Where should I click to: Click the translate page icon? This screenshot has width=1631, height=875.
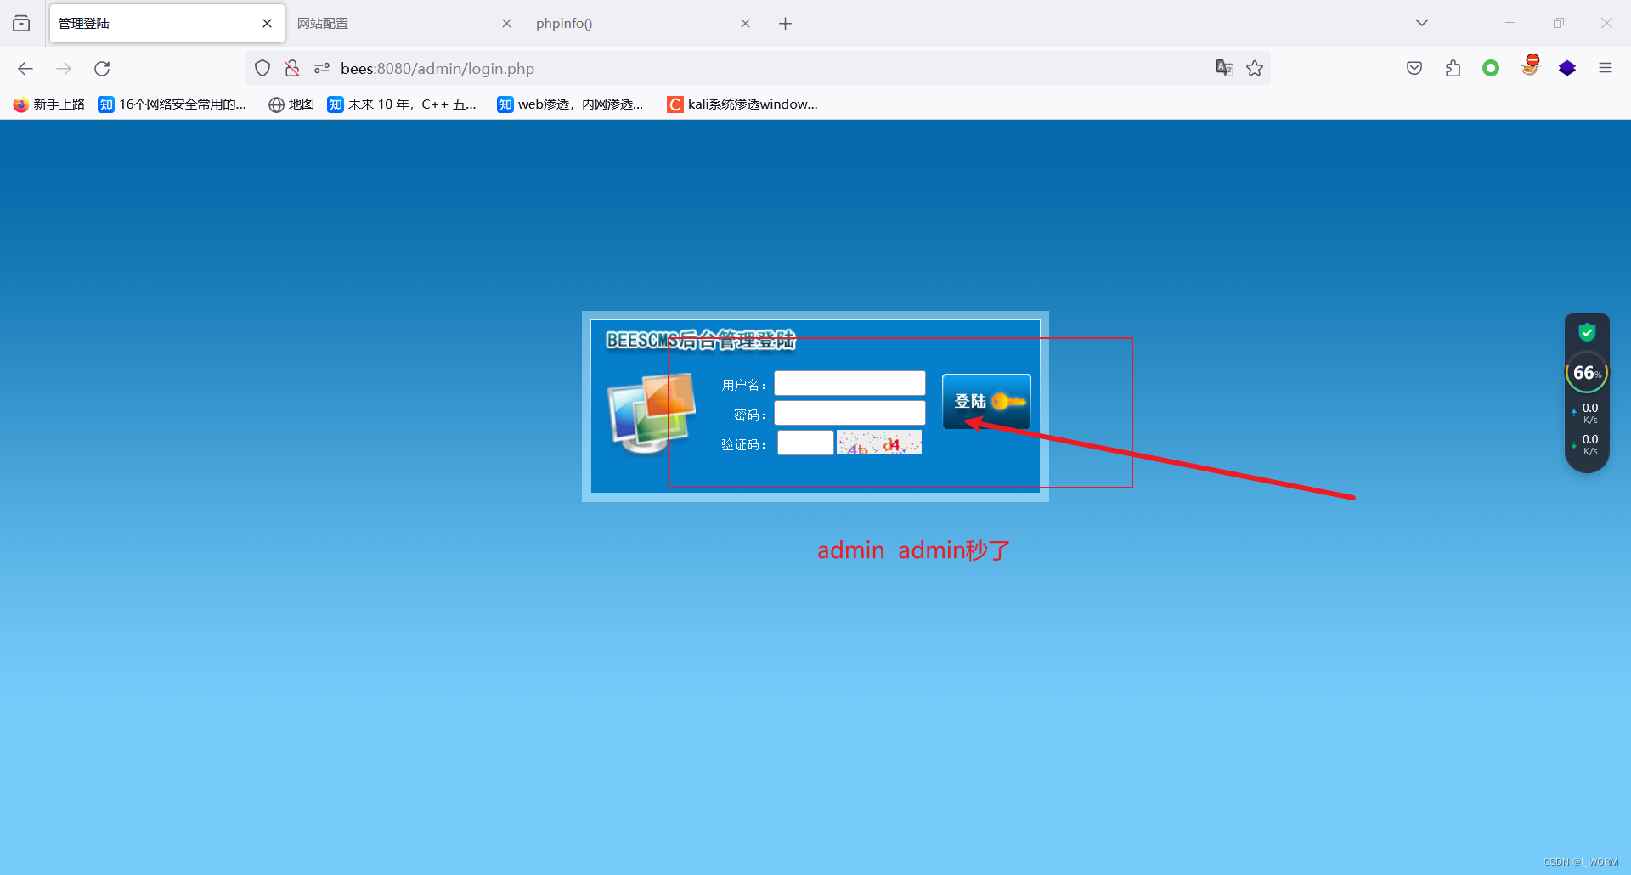tap(1224, 69)
